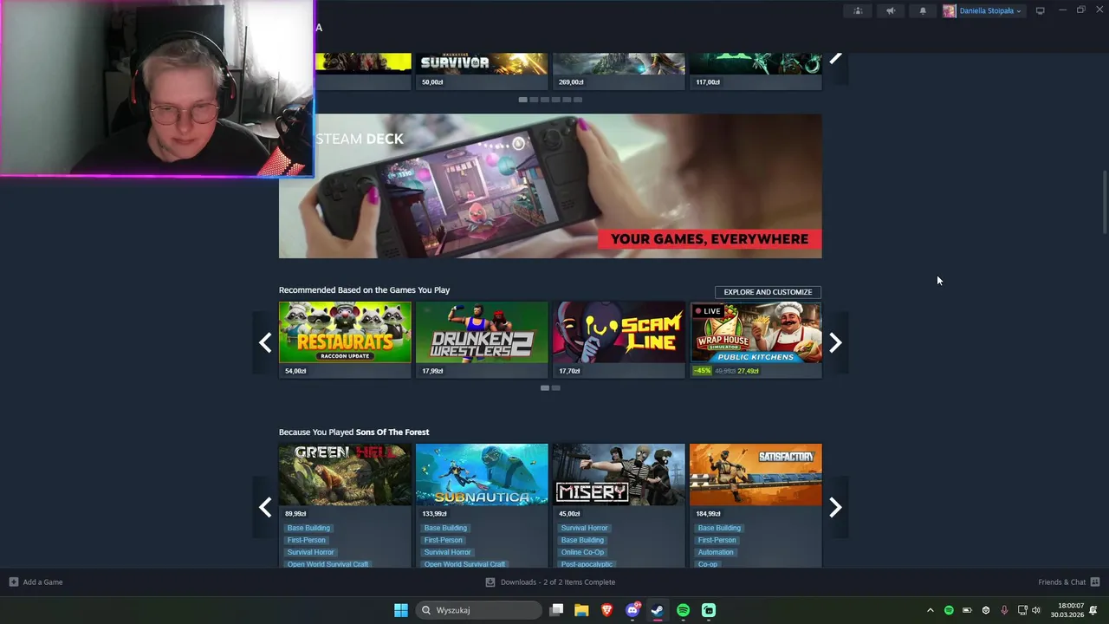Open File Explorer from the taskbar

(x=581, y=610)
